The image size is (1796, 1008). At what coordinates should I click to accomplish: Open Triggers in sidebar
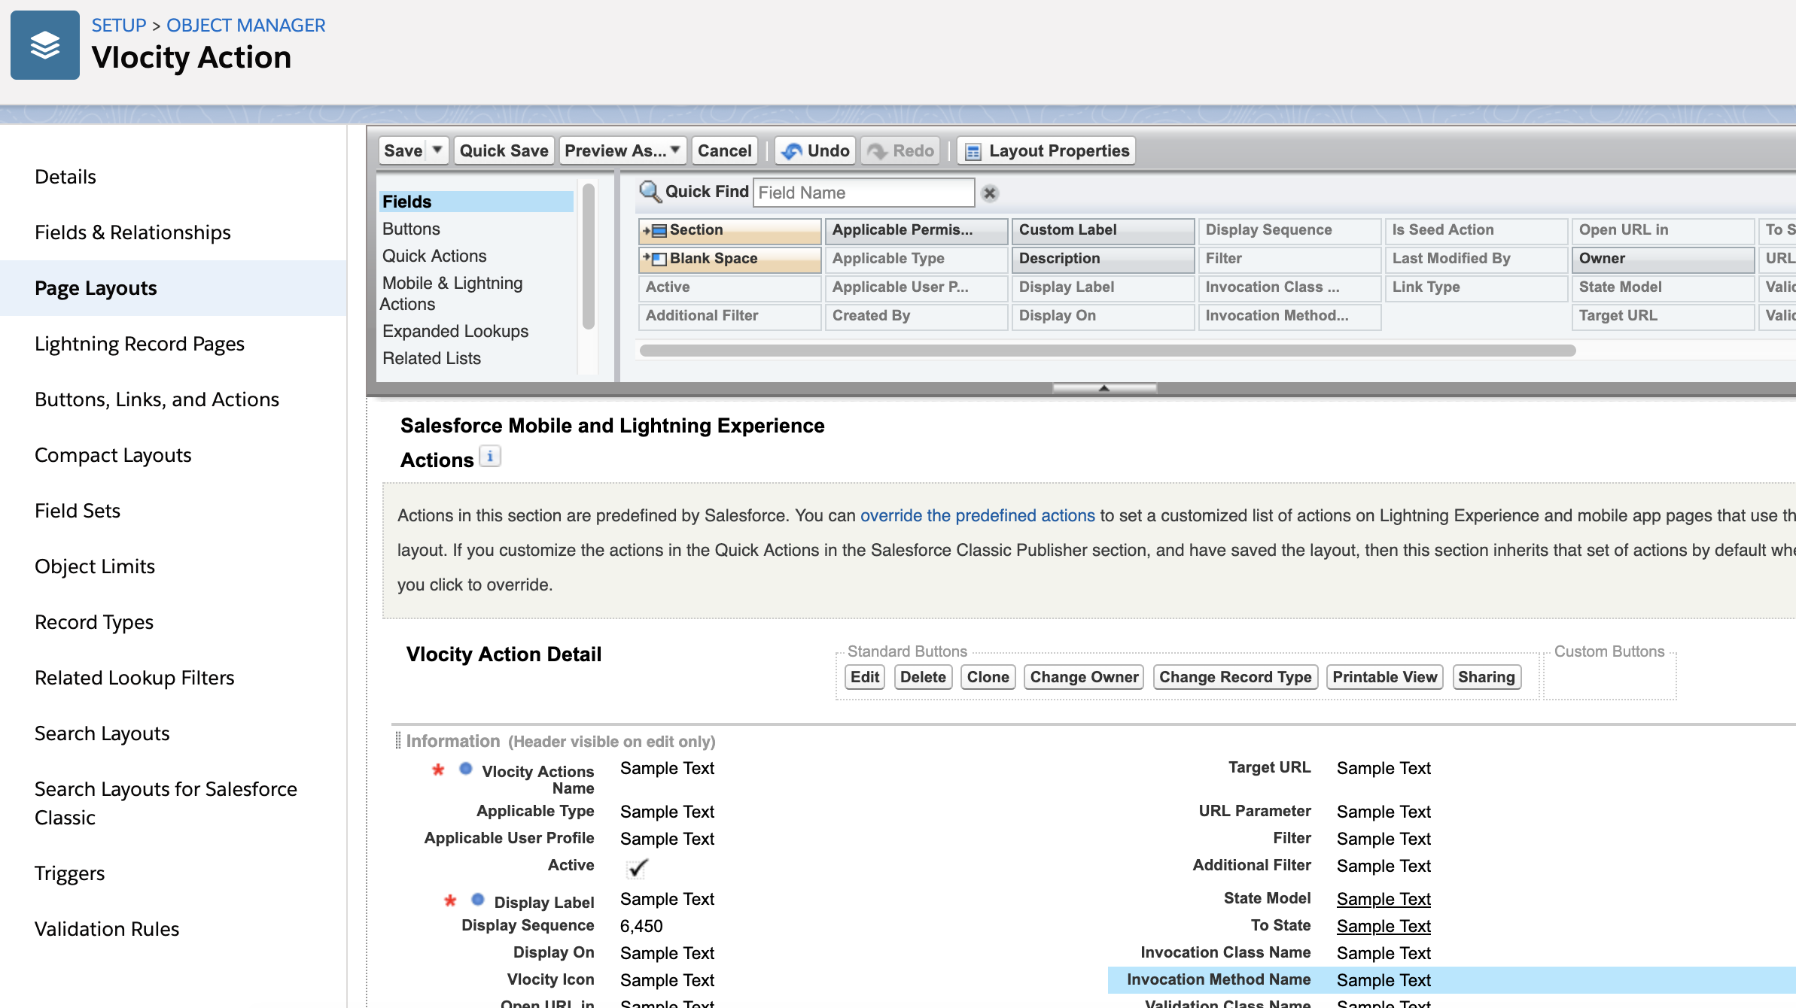pyautogui.click(x=69, y=873)
